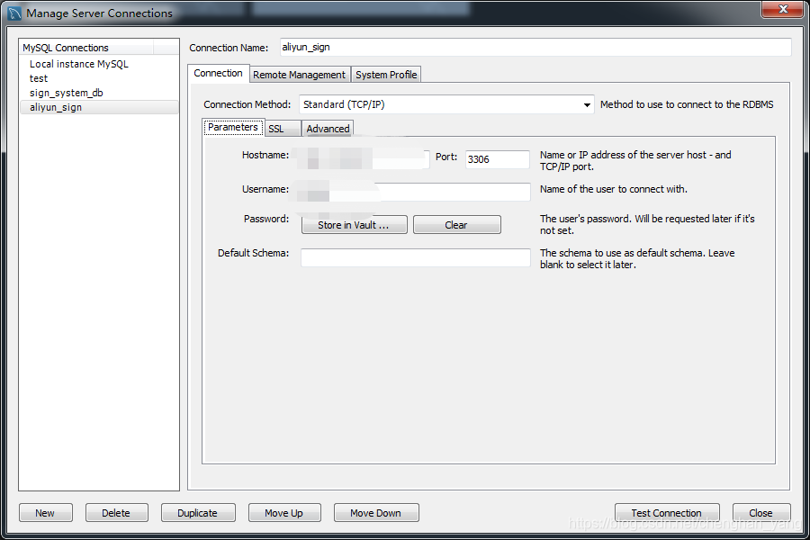Move the connection down
Viewport: 810px width, 540px height.
tap(376, 513)
